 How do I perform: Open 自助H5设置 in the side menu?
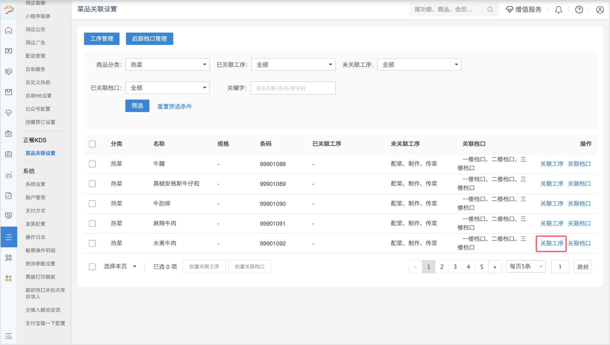click(x=39, y=96)
